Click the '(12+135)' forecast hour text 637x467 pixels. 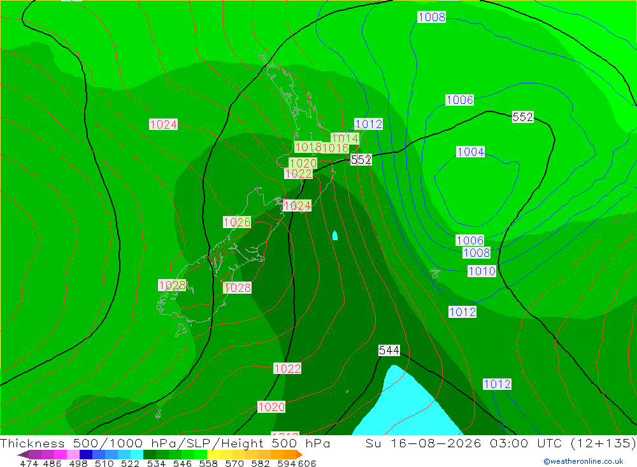[x=603, y=443]
